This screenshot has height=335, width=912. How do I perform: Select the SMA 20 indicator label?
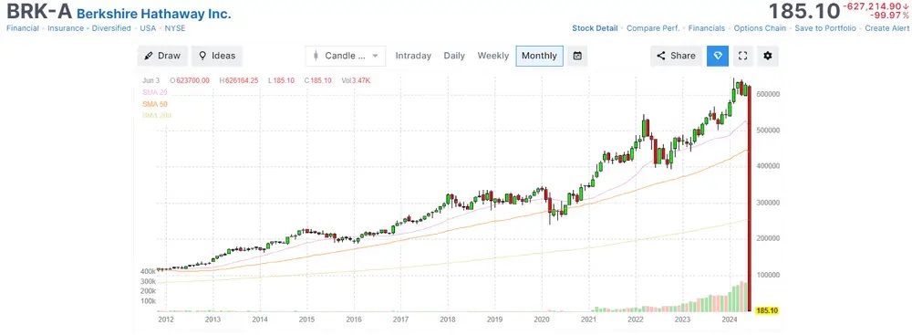click(x=155, y=92)
